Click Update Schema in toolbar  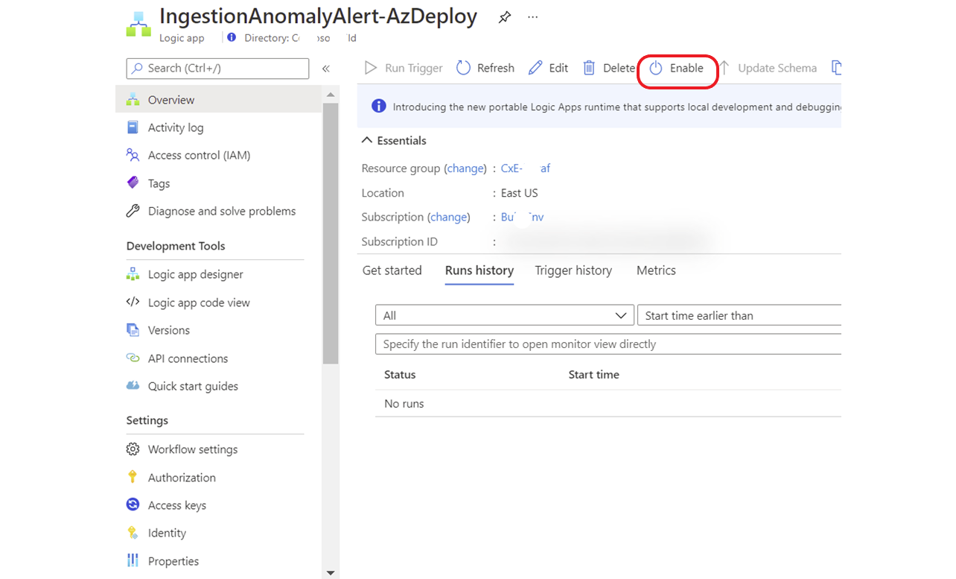pos(768,68)
